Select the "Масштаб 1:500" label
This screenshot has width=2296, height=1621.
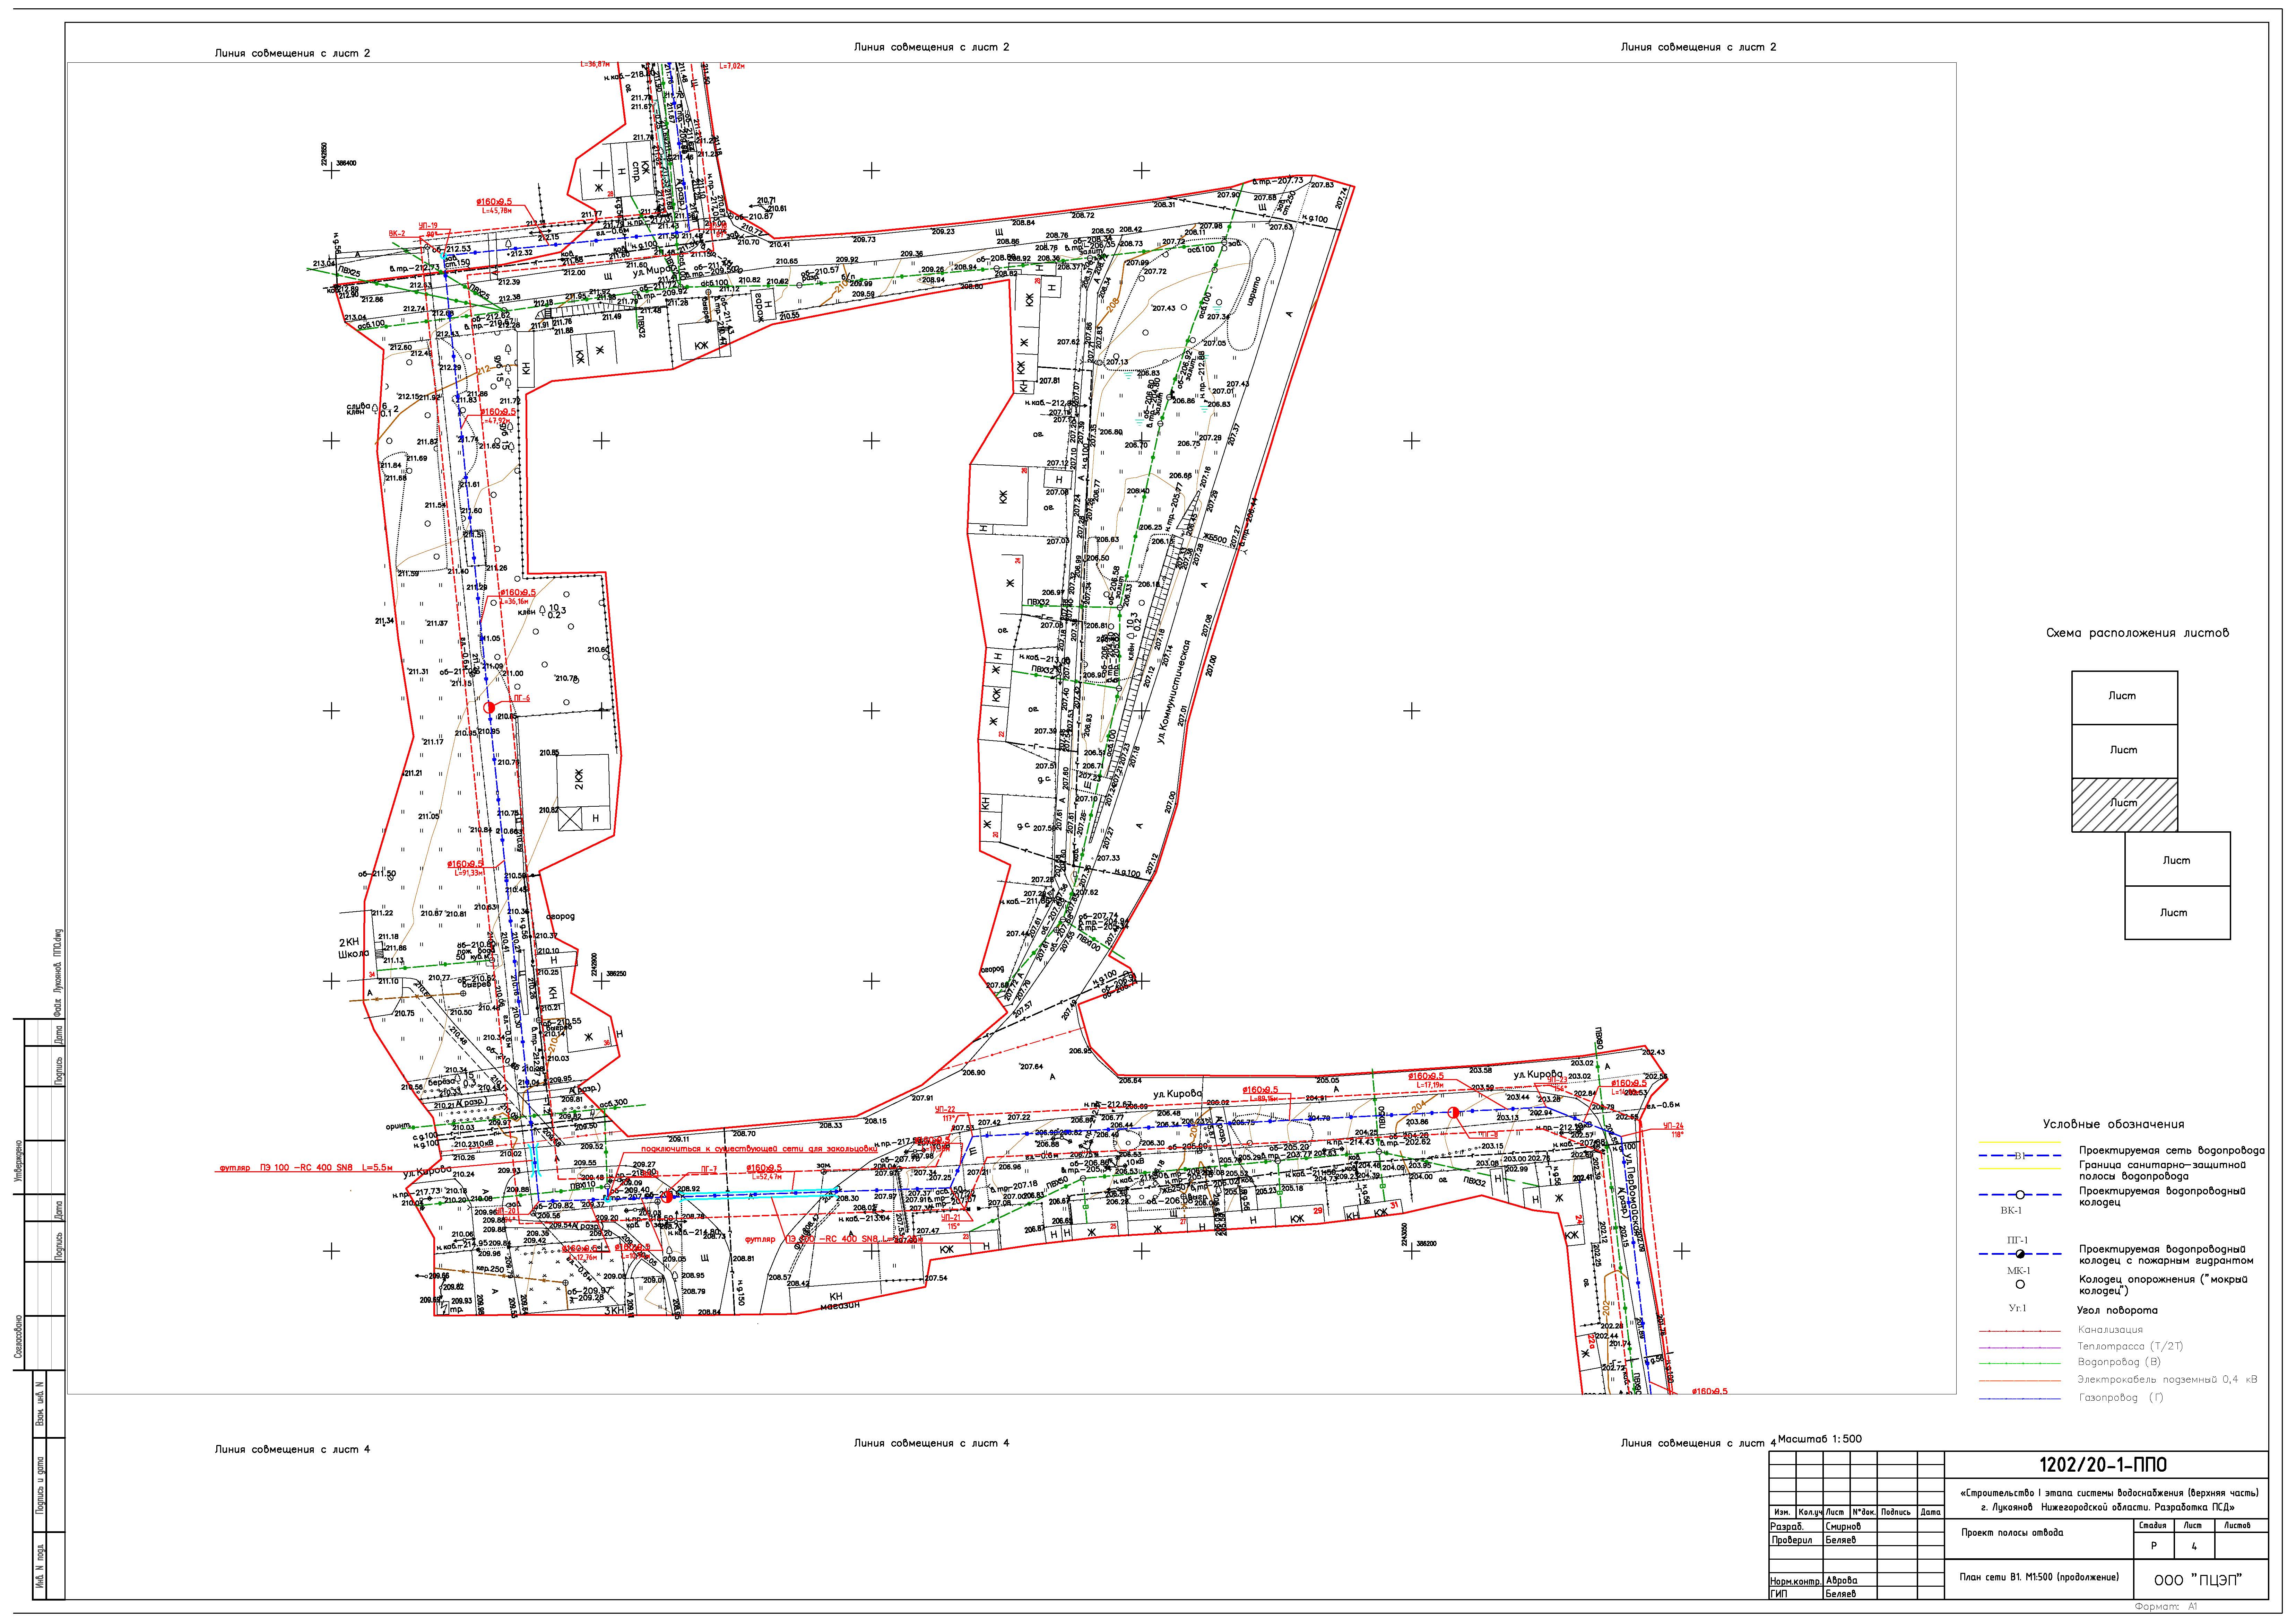[x=1820, y=1439]
